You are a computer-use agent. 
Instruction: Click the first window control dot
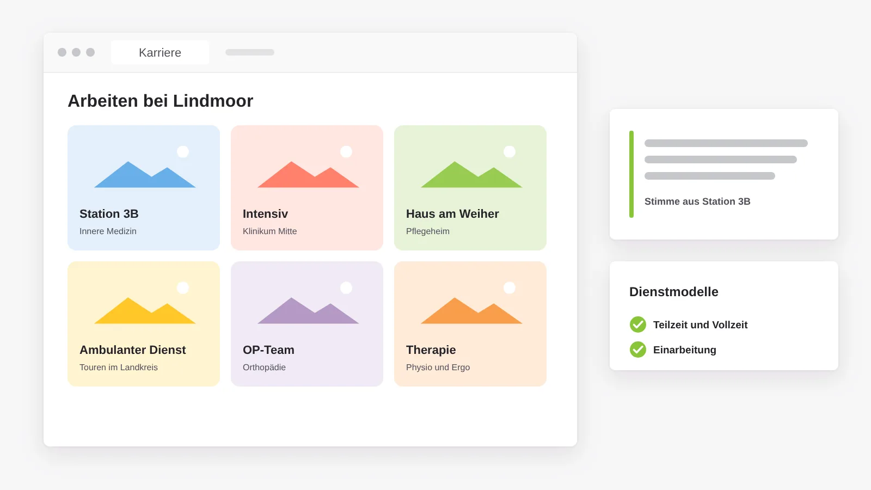(x=62, y=52)
